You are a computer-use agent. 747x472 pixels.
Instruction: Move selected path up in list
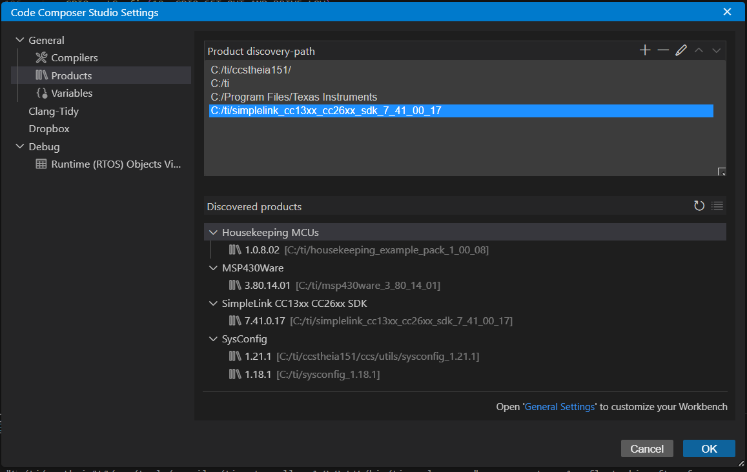coord(699,50)
